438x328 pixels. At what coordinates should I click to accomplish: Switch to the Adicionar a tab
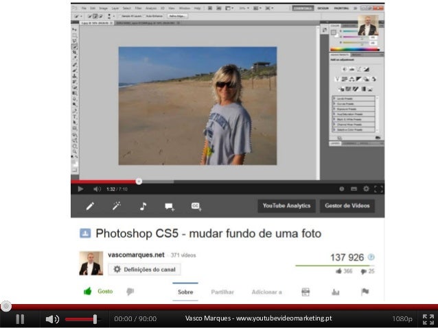(267, 292)
